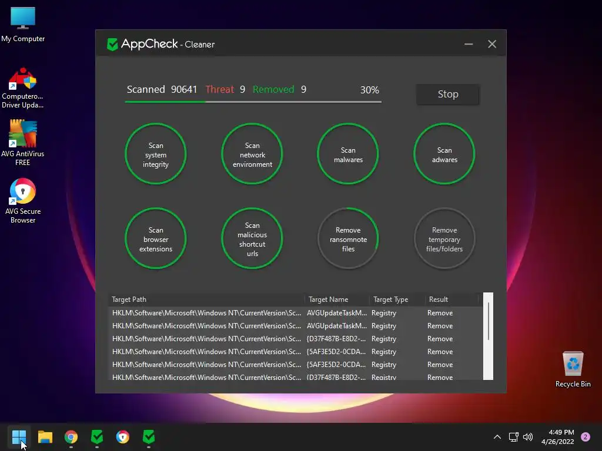
Task: Open first AppCheck taskbar icon
Action: point(97,437)
